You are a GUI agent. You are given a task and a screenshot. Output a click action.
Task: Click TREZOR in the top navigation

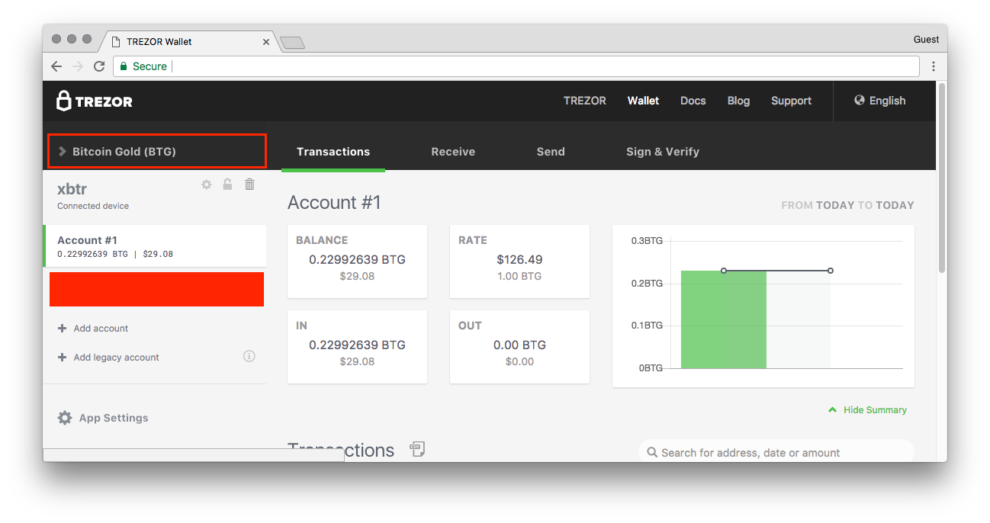[x=585, y=101]
